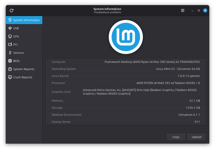This screenshot has height=150, width=215.
Task: Click the kernel value '7.0.0-15-generic'
Action: tap(189, 76)
